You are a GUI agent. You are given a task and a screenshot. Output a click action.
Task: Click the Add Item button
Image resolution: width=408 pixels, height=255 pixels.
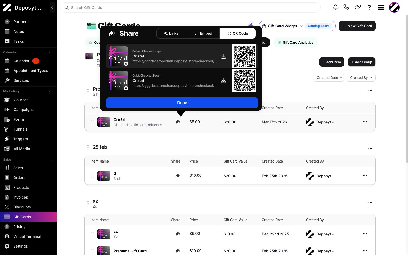click(332, 62)
